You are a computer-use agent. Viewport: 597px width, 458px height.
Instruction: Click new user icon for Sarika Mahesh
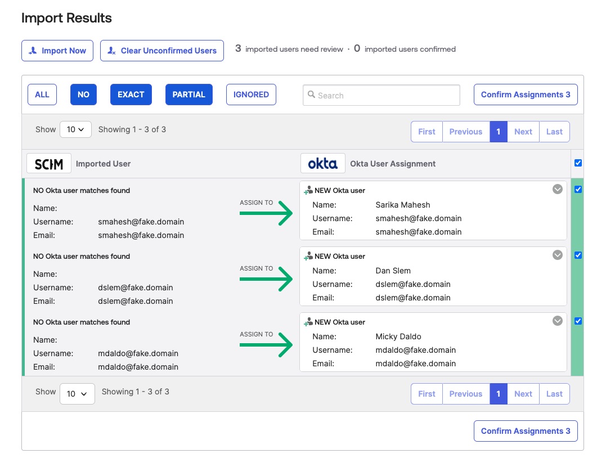[x=308, y=191]
